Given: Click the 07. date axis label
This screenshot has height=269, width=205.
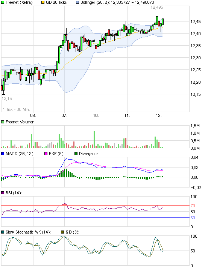Looking at the screenshot, I should click(64, 115).
